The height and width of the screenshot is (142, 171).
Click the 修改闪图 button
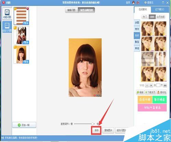[121, 130]
